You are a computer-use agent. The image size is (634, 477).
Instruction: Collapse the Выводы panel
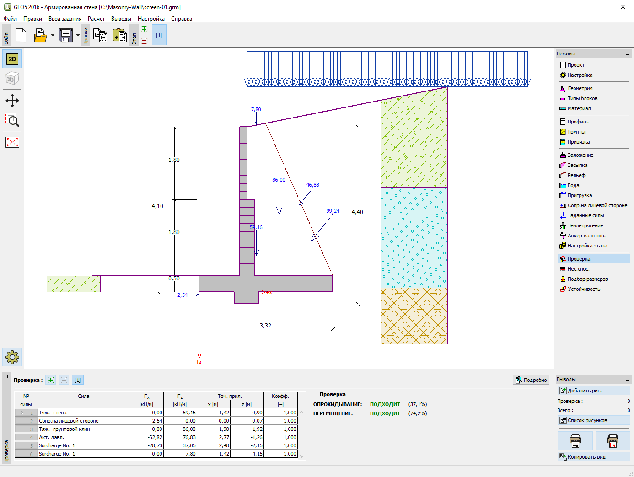[x=627, y=380]
